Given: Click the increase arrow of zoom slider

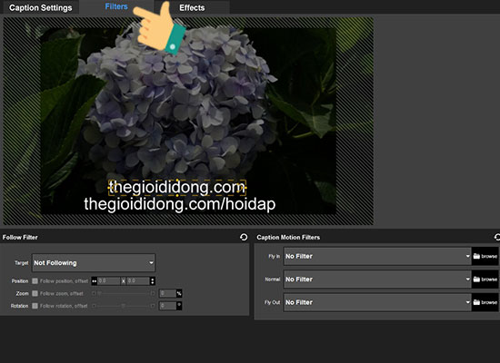Looking at the screenshot, I should click(x=153, y=293).
